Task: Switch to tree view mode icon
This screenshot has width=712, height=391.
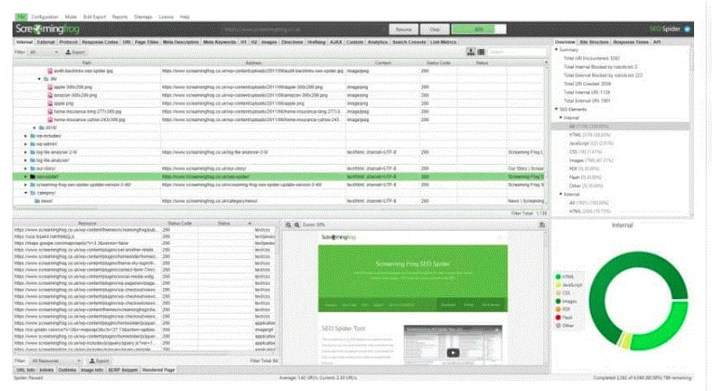Action: (471, 52)
